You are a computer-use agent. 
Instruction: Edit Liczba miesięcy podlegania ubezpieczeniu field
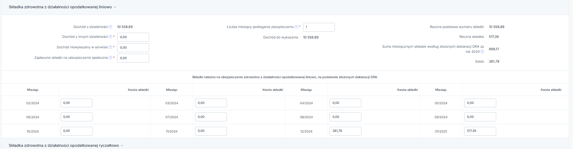coord(319,27)
